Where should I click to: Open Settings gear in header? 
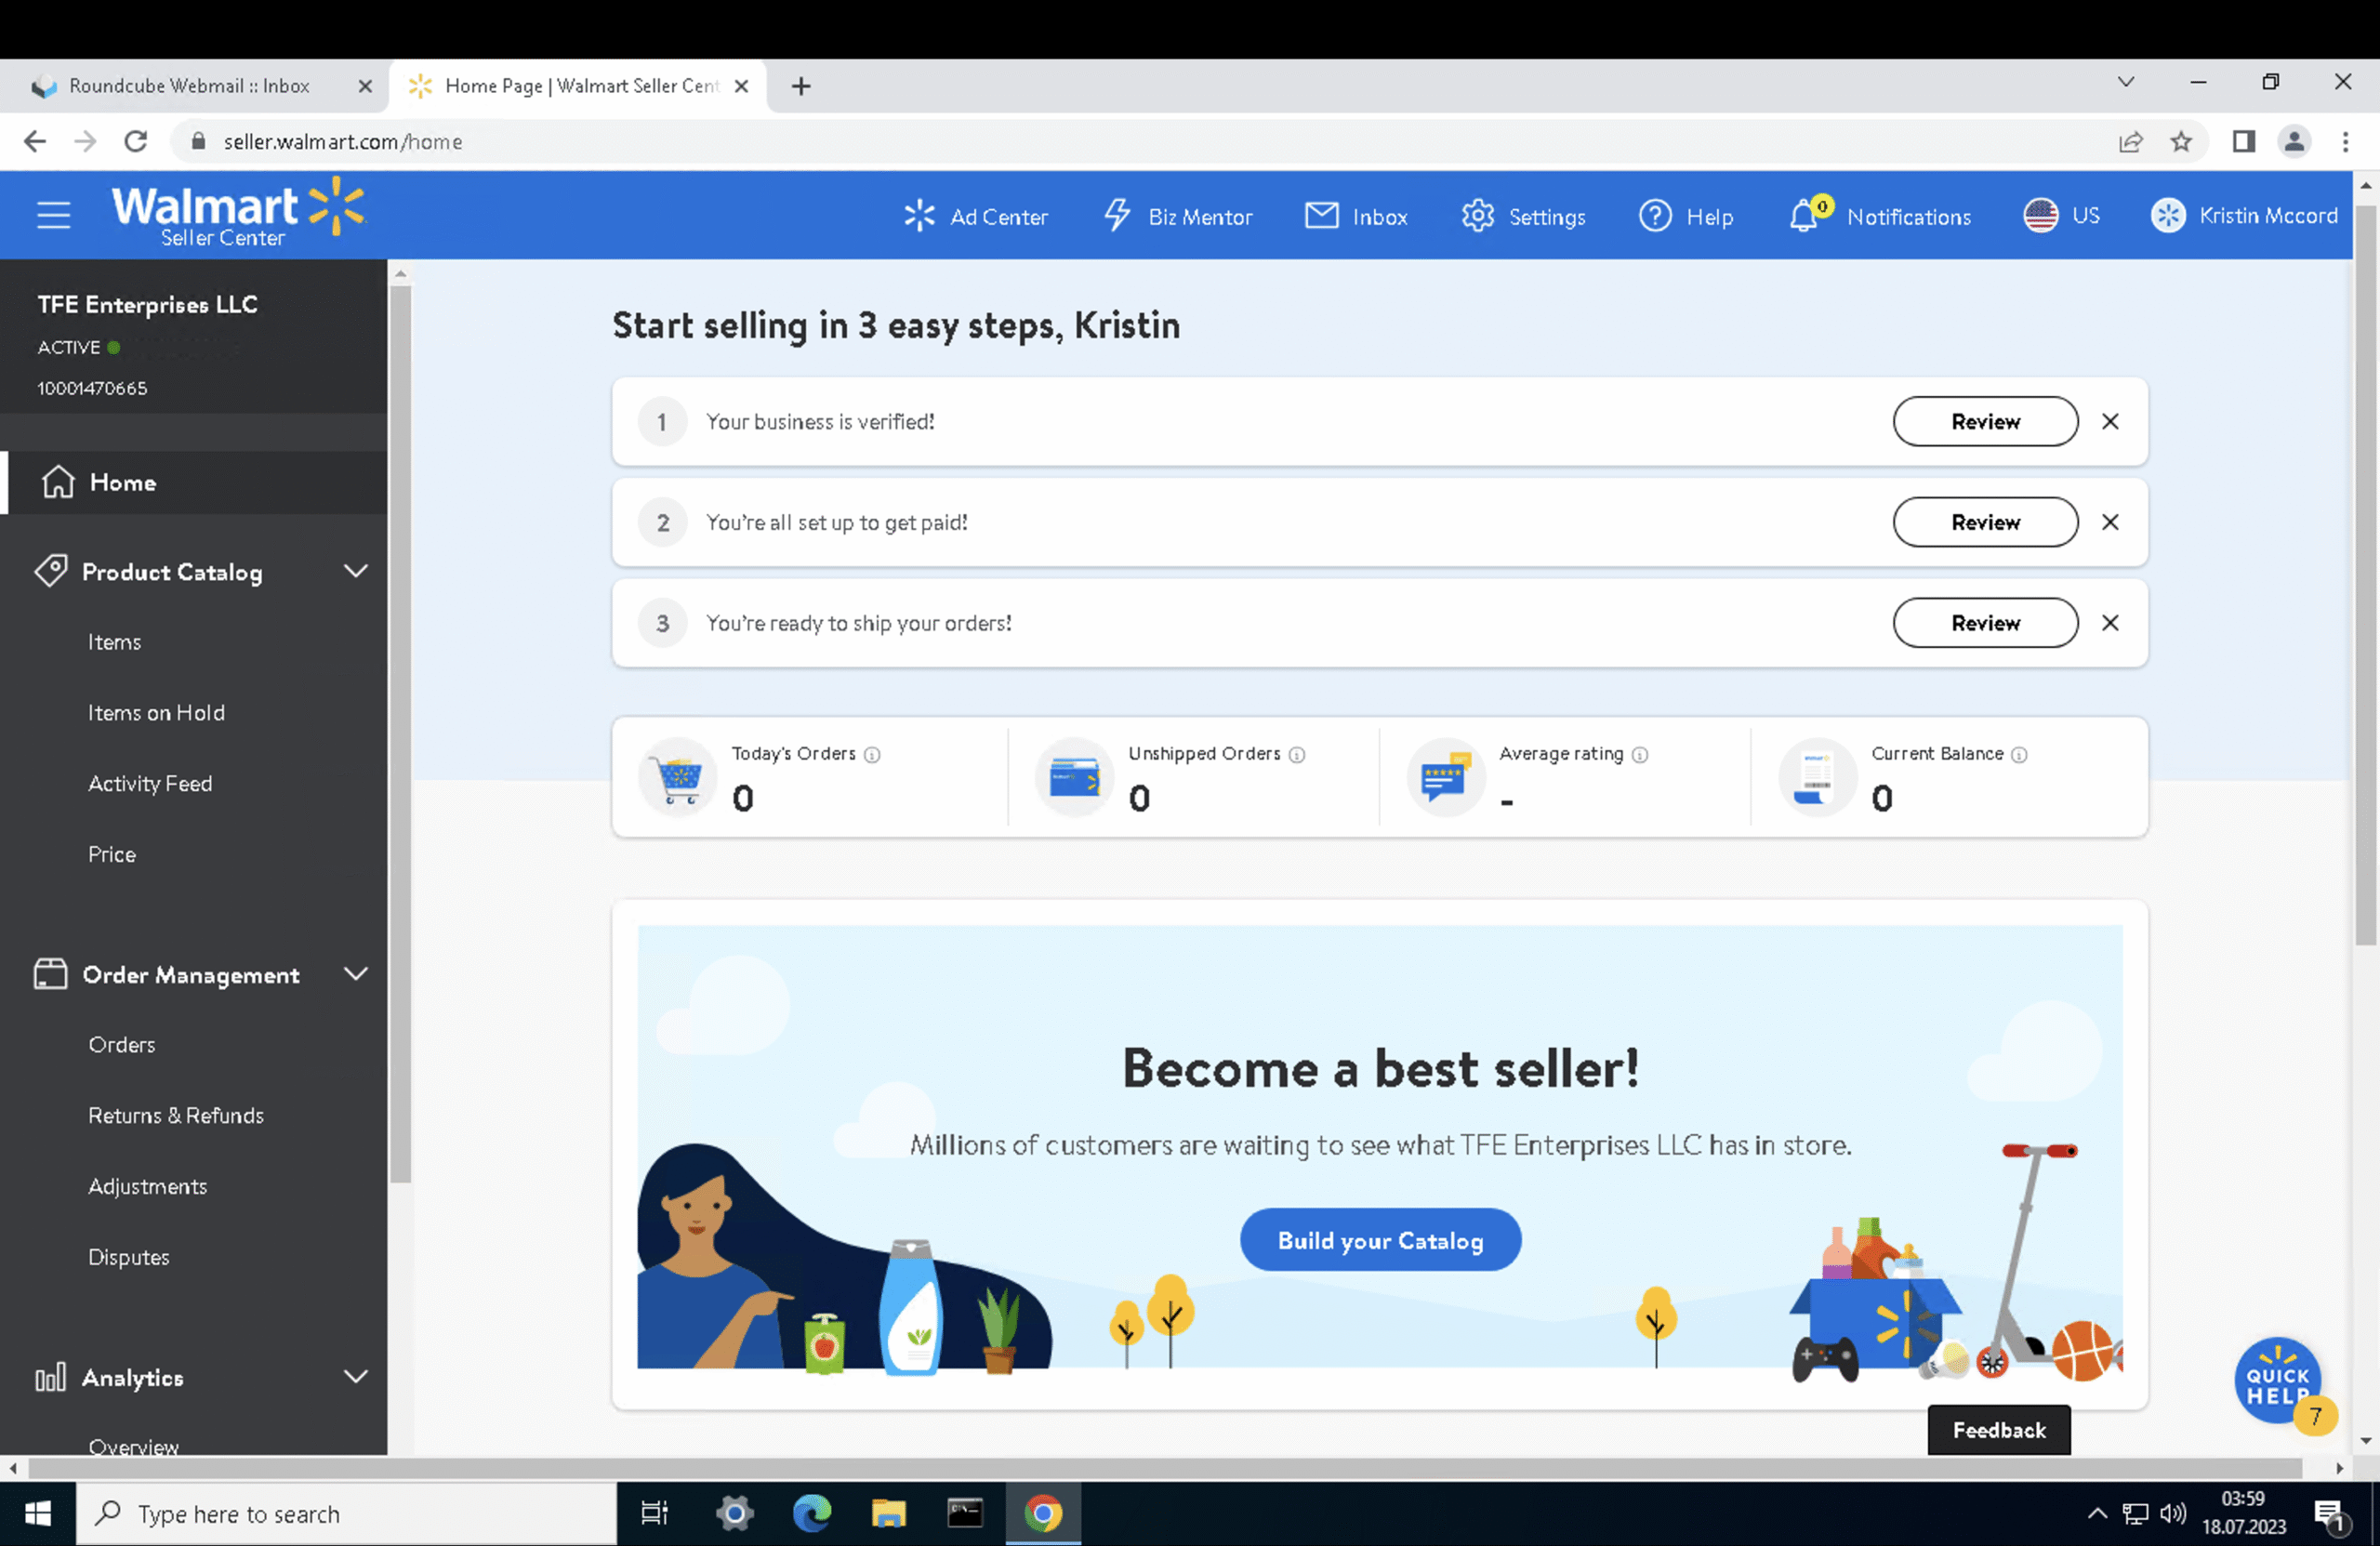tap(1477, 215)
